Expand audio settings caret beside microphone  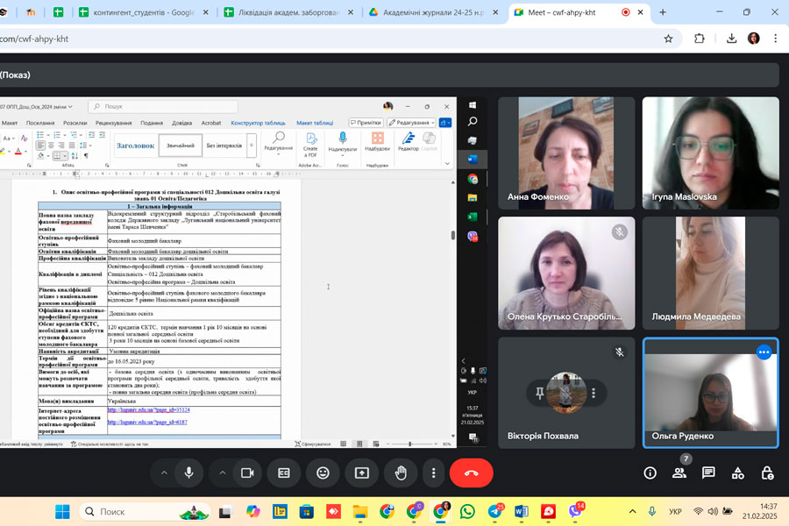click(x=164, y=473)
